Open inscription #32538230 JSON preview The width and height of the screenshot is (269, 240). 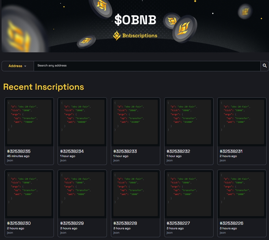29,194
